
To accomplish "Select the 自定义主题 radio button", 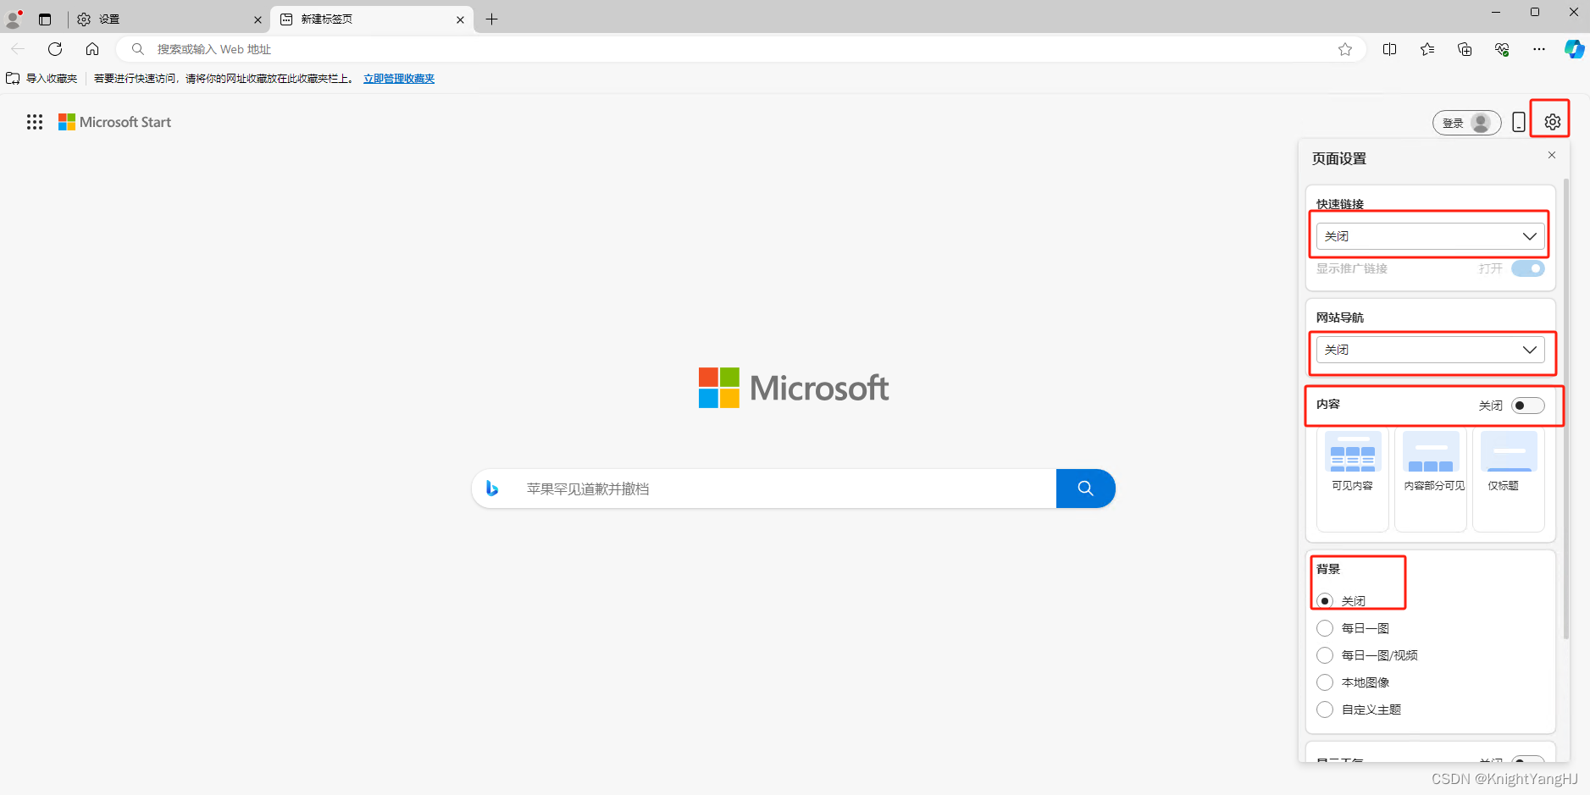I will point(1325,709).
